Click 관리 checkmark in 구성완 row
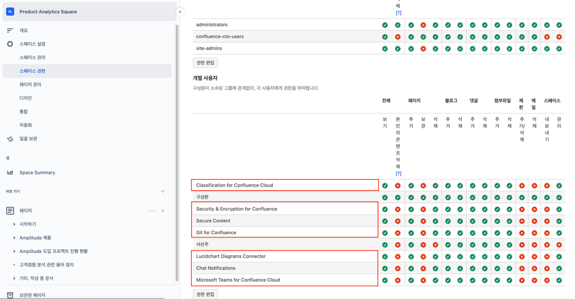Screen dimensions: 575x299 click(x=559, y=198)
